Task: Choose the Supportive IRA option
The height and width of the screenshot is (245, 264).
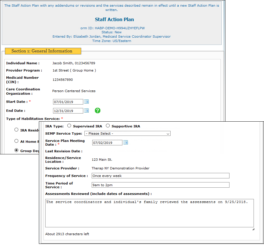Action: [108, 126]
